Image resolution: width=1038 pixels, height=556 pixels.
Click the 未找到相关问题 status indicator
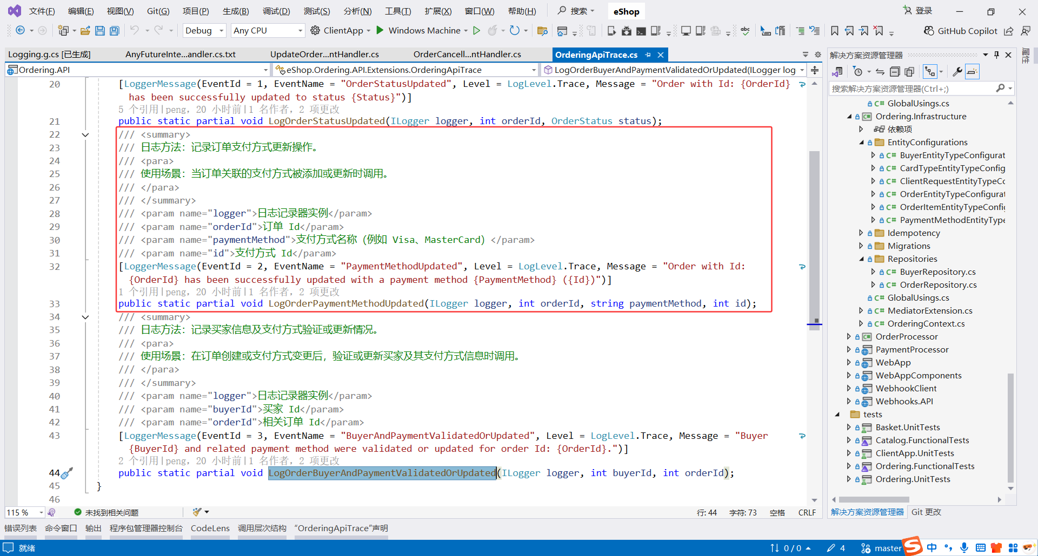[107, 513]
